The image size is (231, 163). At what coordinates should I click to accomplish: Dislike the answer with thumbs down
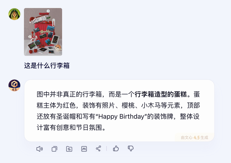point(131,149)
